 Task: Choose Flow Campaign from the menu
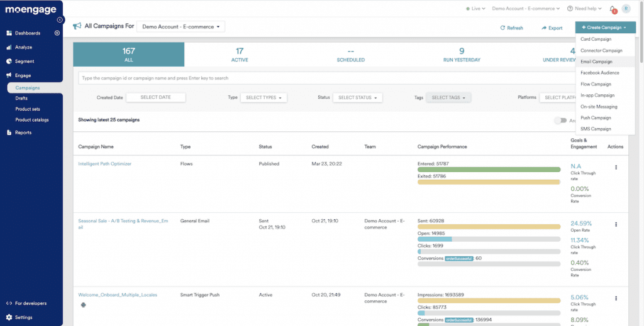tap(606, 84)
